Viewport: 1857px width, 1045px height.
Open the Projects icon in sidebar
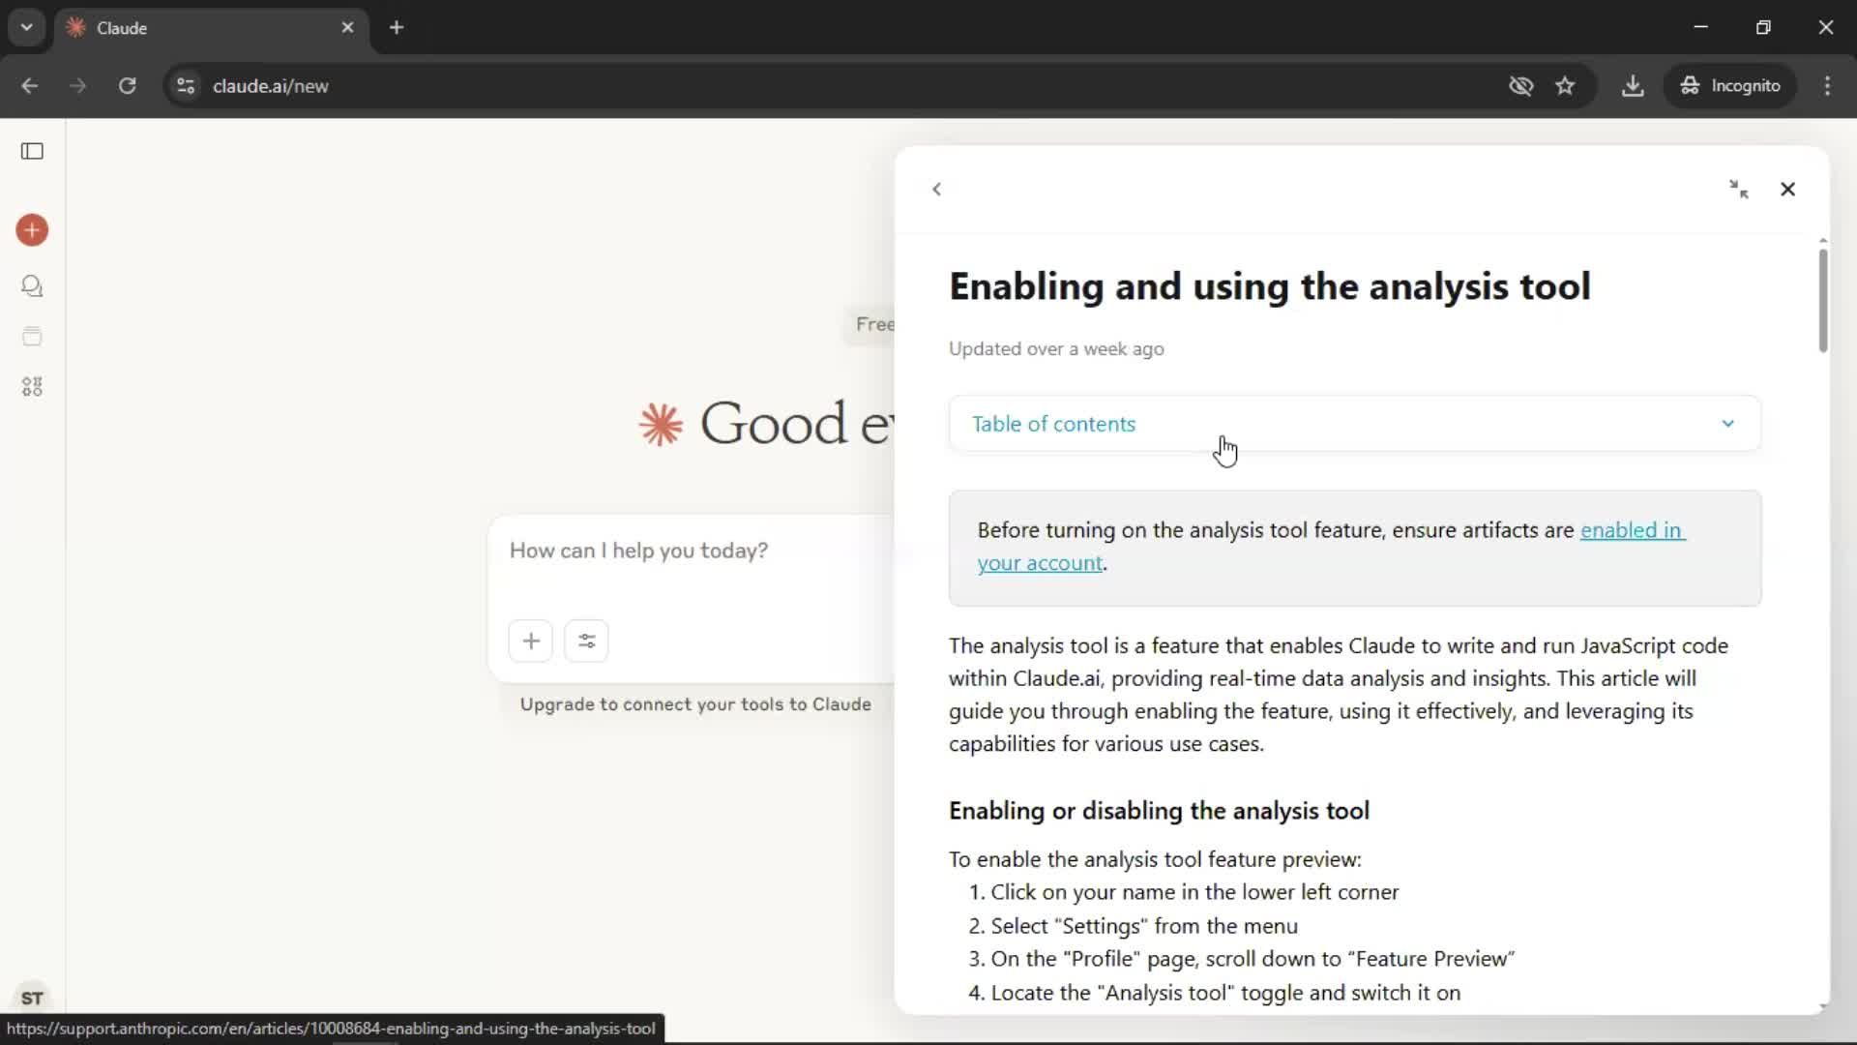32,337
